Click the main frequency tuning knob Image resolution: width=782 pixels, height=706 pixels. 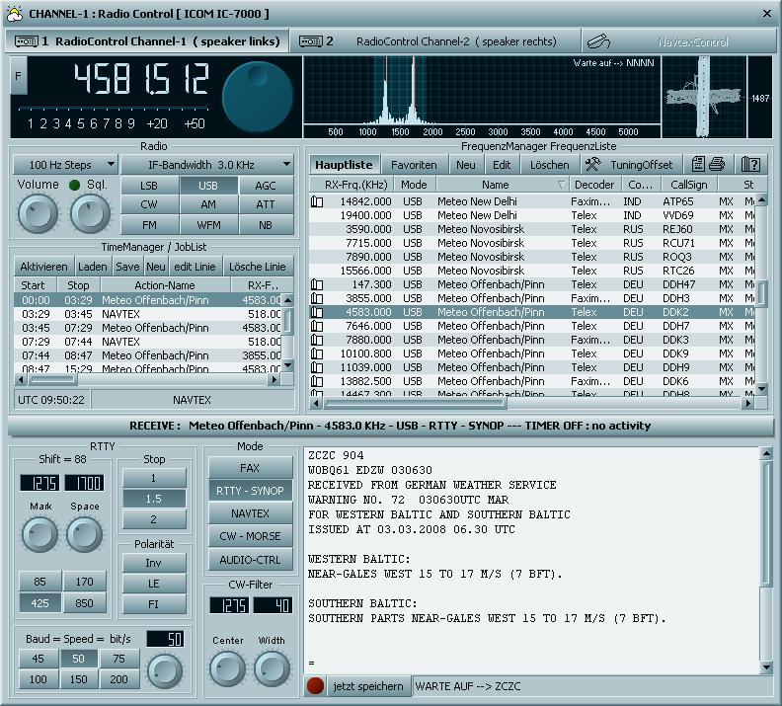(x=257, y=97)
